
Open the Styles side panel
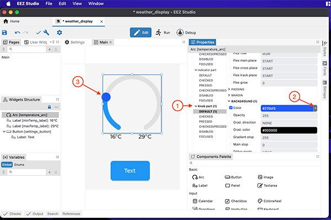click(x=325, y=49)
